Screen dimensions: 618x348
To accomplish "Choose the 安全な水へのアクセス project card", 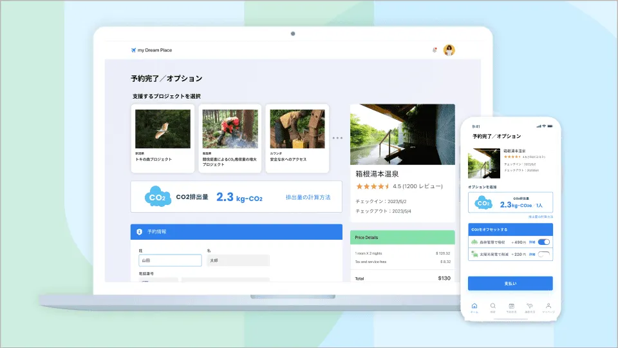I will pos(297,138).
